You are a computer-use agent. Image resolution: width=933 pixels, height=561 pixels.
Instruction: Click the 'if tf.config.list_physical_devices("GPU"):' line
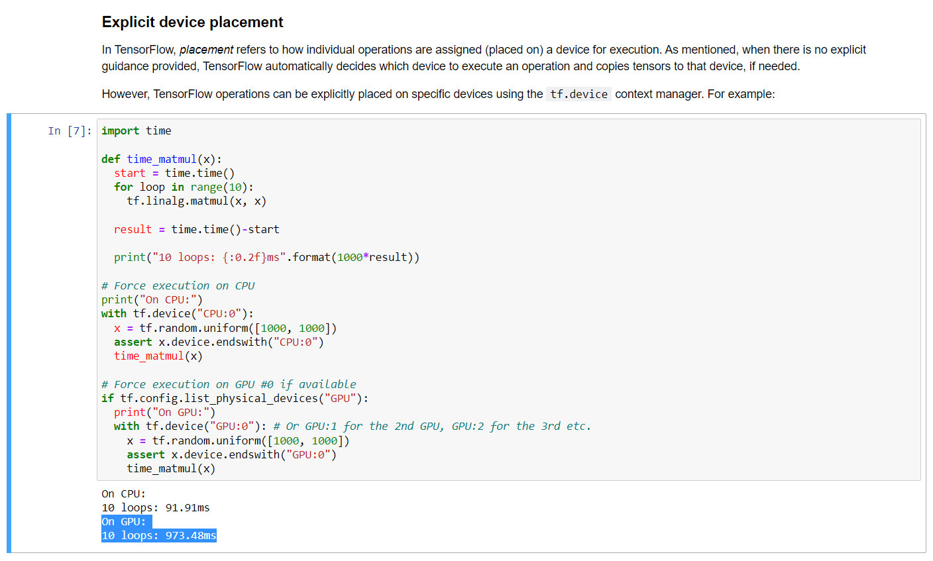click(235, 399)
